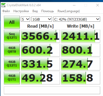Image resolution: width=103 pixels, height=96 pixels.
Task: Click the 4KiB Q32T1 write result 274.7
Action: tap(81, 64)
